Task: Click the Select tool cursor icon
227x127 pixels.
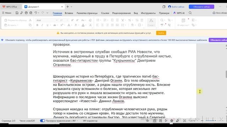Action: tap(169, 20)
